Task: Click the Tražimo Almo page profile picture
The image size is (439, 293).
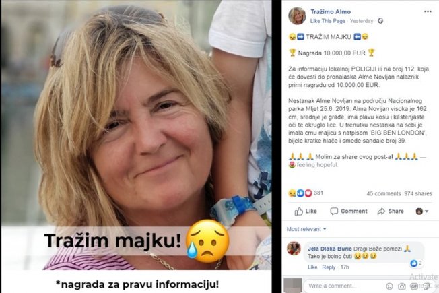Action: tap(297, 16)
